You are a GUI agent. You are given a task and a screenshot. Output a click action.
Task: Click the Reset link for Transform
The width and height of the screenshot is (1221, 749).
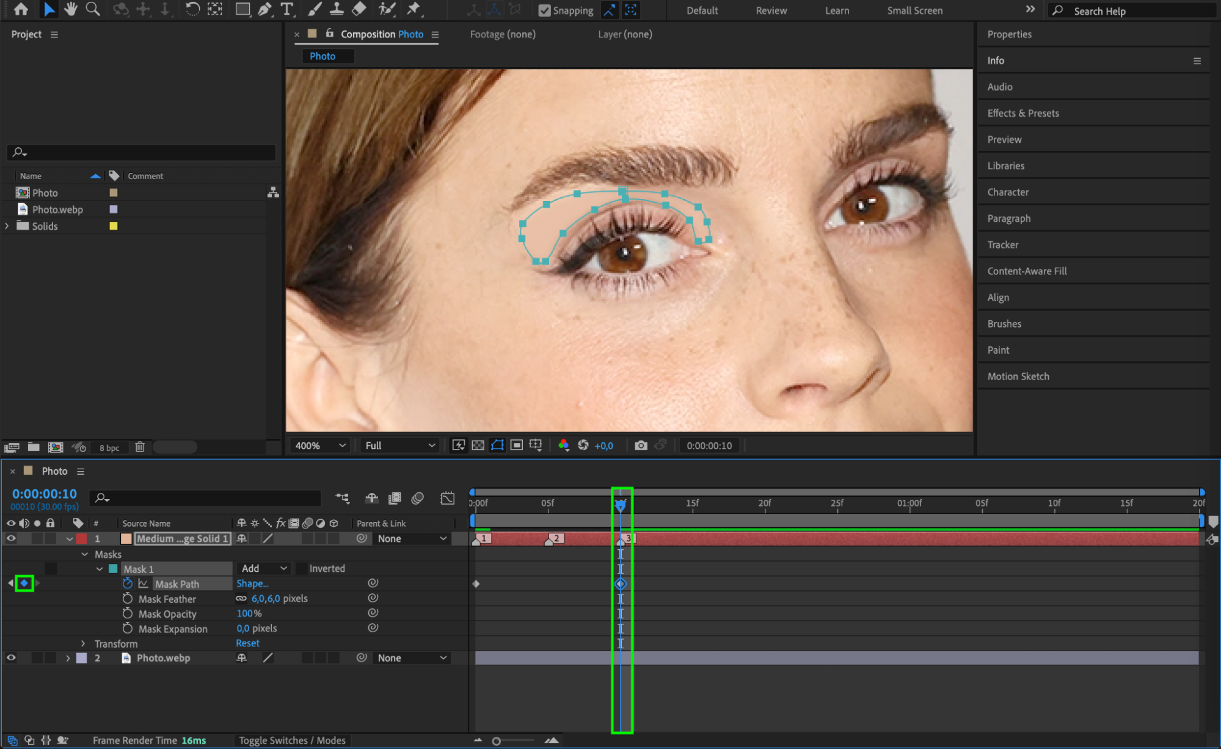point(247,643)
